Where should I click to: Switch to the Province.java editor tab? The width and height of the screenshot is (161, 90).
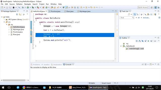[x=54, y=11]
